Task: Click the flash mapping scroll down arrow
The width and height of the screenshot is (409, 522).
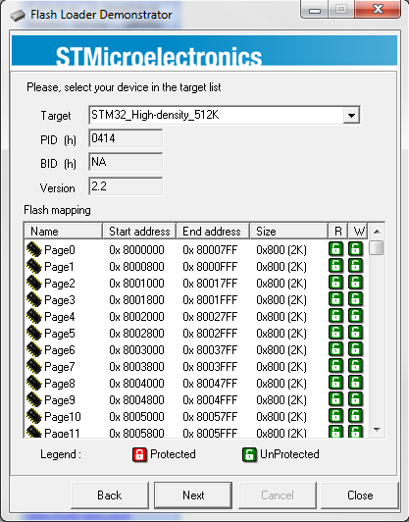Action: click(377, 430)
